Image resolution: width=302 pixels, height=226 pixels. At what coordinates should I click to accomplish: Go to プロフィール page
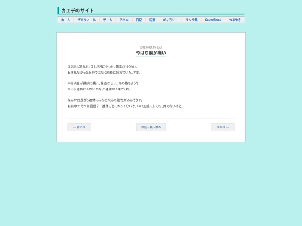click(87, 20)
